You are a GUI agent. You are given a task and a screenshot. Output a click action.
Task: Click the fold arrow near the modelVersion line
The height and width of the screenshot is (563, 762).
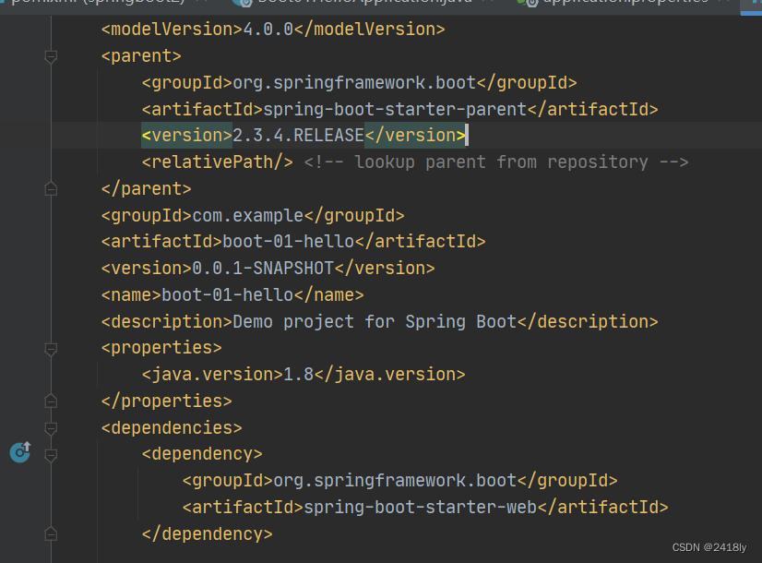click(51, 57)
